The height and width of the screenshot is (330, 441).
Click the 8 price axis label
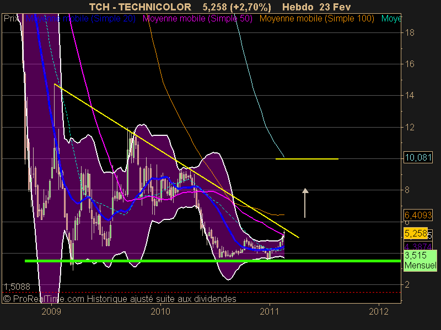pyautogui.click(x=407, y=190)
